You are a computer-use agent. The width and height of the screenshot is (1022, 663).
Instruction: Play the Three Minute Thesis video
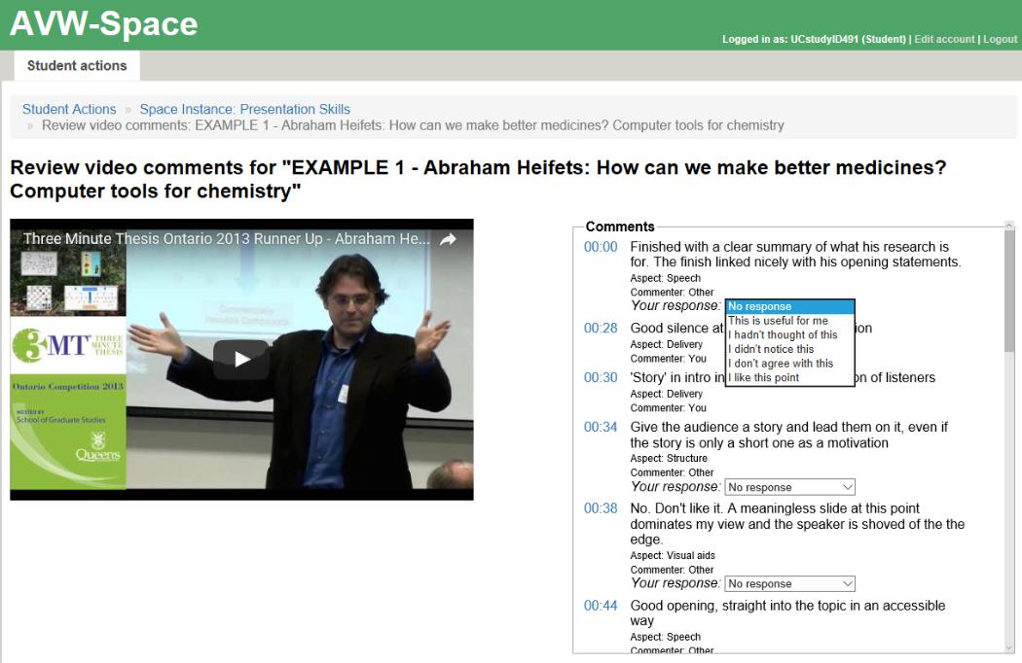coord(241,359)
